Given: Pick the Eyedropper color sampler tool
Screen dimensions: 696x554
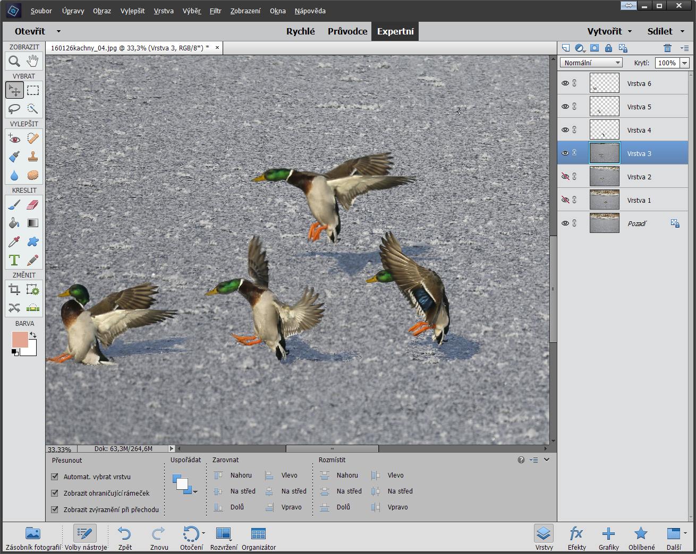Looking at the screenshot, I should (14, 242).
